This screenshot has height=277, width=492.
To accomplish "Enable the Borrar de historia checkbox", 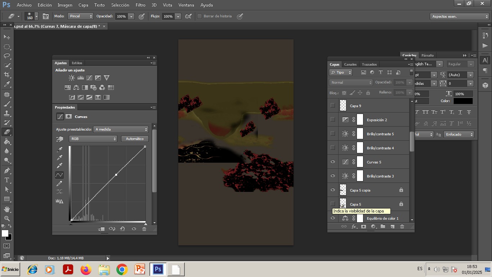I will click(x=199, y=16).
